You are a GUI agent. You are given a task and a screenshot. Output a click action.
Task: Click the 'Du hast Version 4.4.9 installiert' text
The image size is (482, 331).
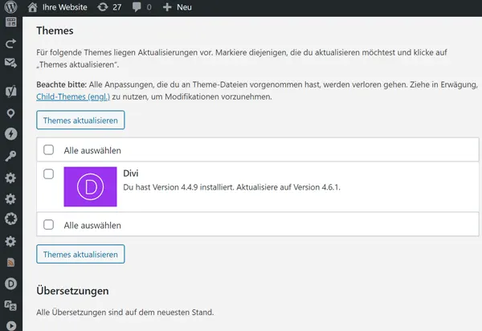178,187
